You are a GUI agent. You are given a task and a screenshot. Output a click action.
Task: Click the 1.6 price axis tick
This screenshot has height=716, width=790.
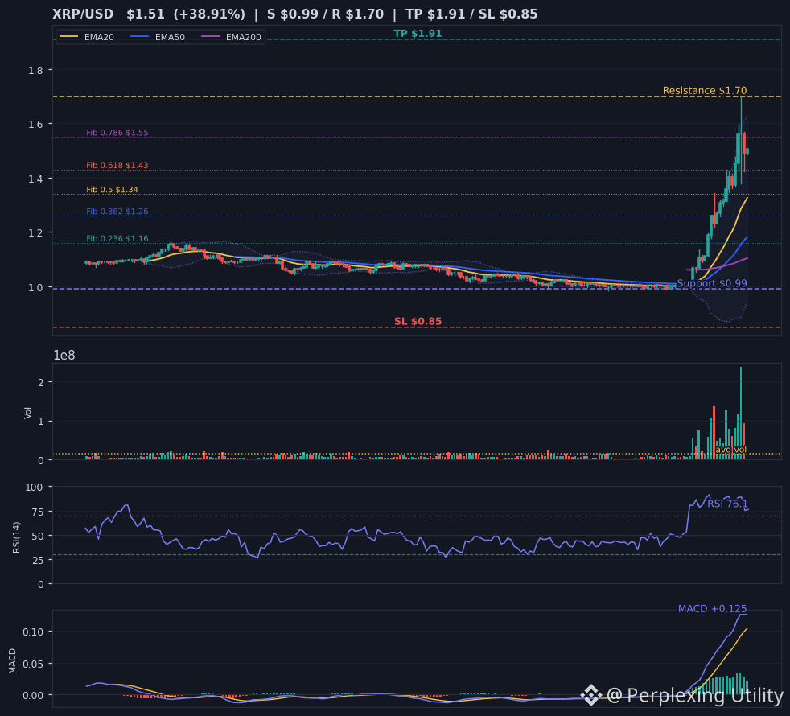pyautogui.click(x=35, y=124)
